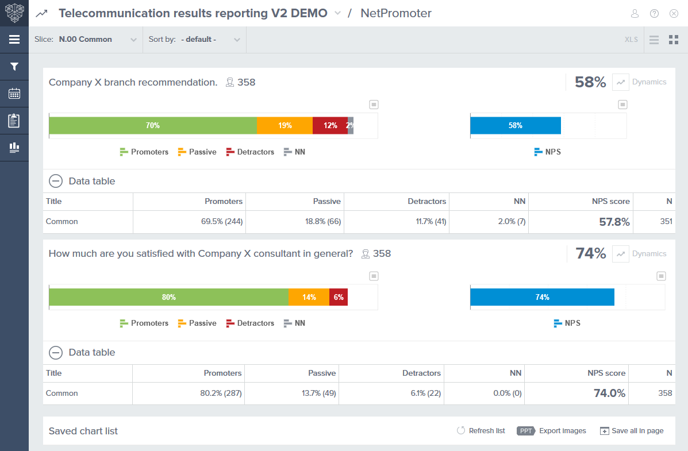The image size is (688, 451).
Task: Switch to list view layout
Action: pos(654,40)
